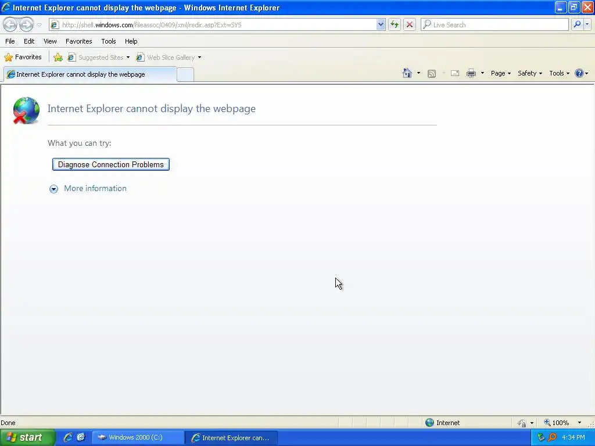
Task: Click second Quick Launch icon
Action: pyautogui.click(x=81, y=437)
